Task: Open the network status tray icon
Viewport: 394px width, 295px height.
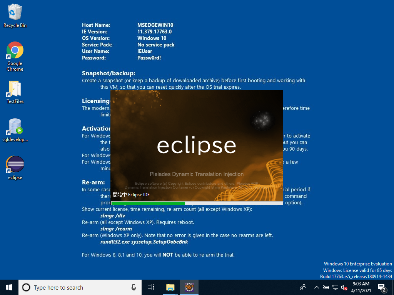Action: tap(335, 287)
